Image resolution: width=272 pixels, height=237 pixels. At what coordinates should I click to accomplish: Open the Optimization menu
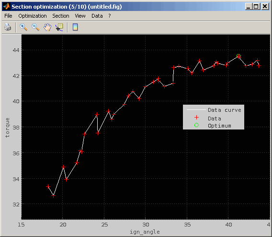33,16
